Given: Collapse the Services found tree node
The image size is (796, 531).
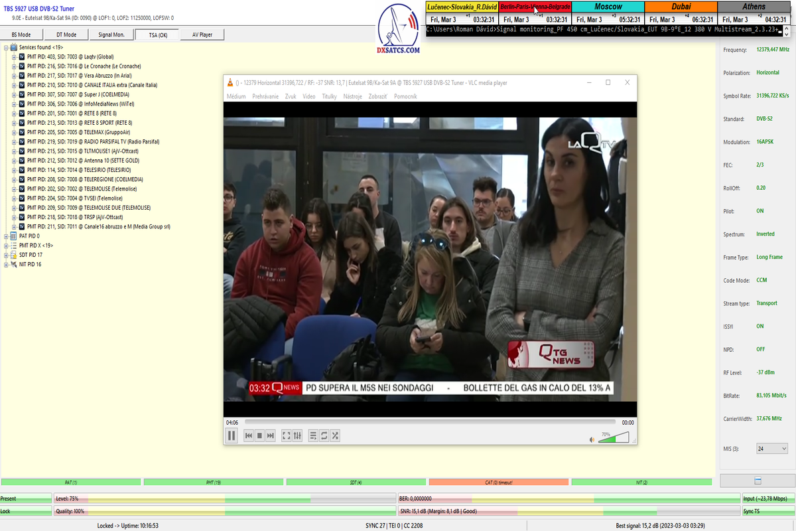Looking at the screenshot, I should pyautogui.click(x=6, y=48).
